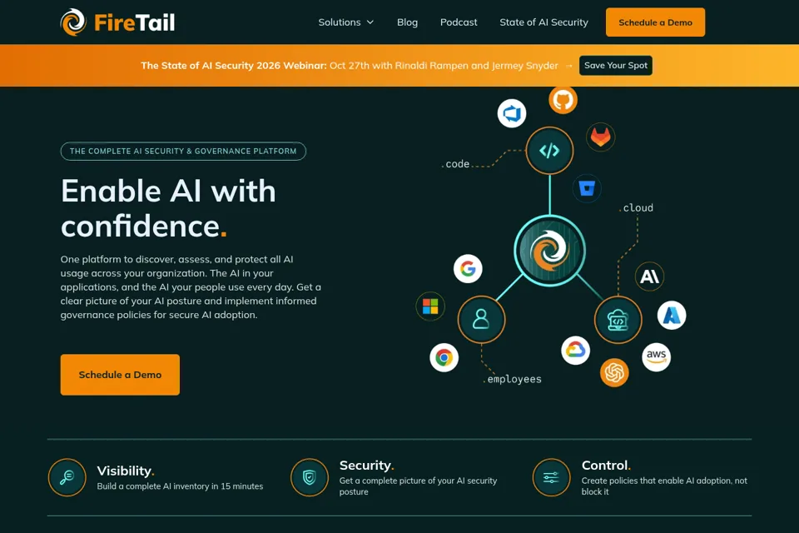Click the Google G icon
Viewport: 799px width, 533px height.
(x=468, y=268)
